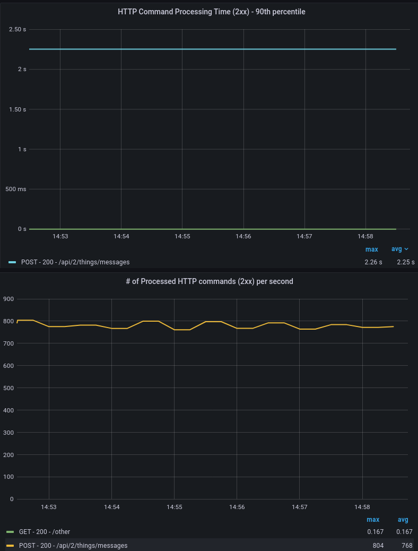Click the 14:55 time label on top graph
This screenshot has height=551, width=418.
point(182,236)
